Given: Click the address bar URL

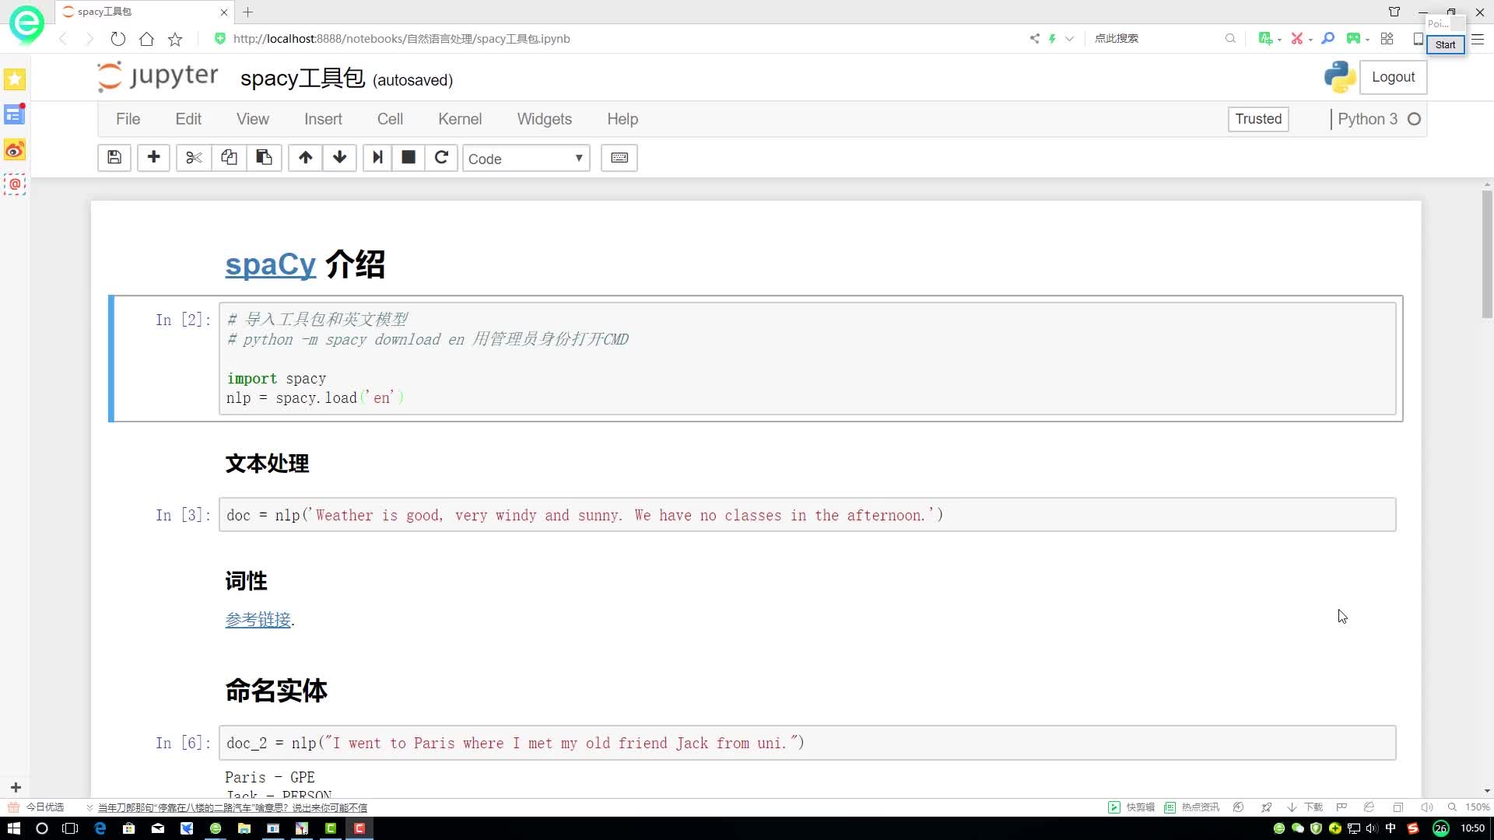Looking at the screenshot, I should [x=402, y=38].
